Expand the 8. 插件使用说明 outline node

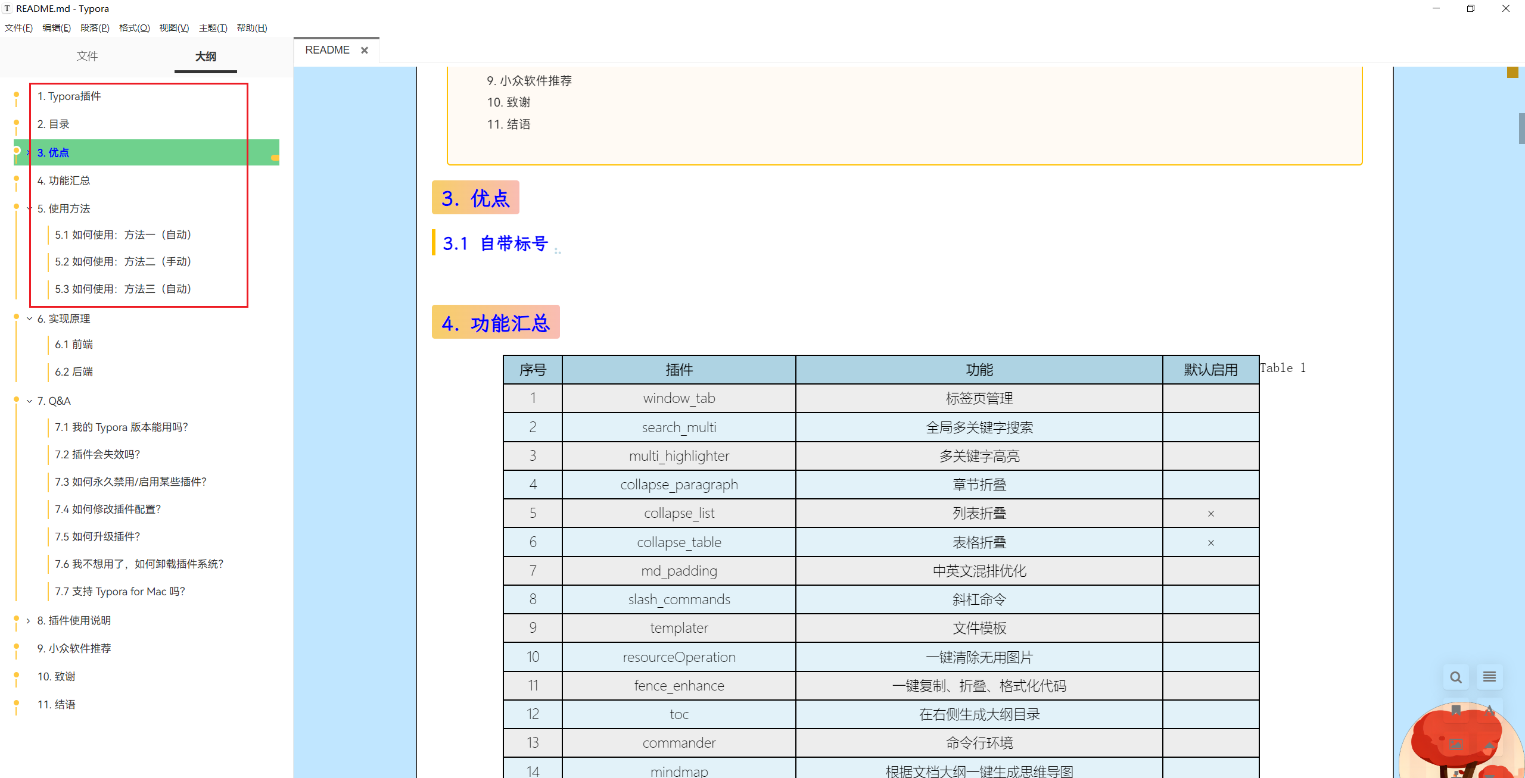(28, 621)
